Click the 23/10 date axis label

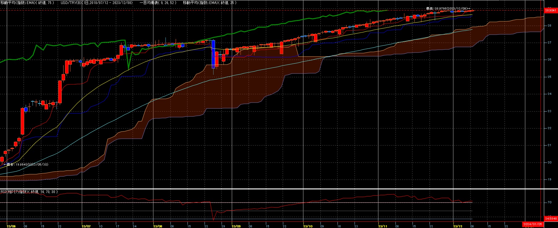(x=308, y=226)
